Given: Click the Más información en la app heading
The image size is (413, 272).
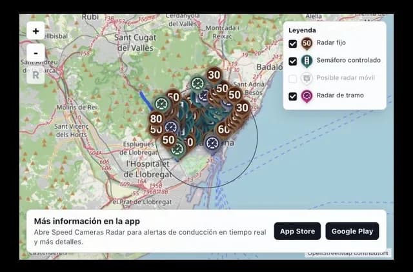Looking at the screenshot, I should pos(87,221).
